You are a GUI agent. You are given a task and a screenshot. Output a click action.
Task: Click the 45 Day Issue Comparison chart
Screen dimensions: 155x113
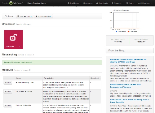coord(124,20)
